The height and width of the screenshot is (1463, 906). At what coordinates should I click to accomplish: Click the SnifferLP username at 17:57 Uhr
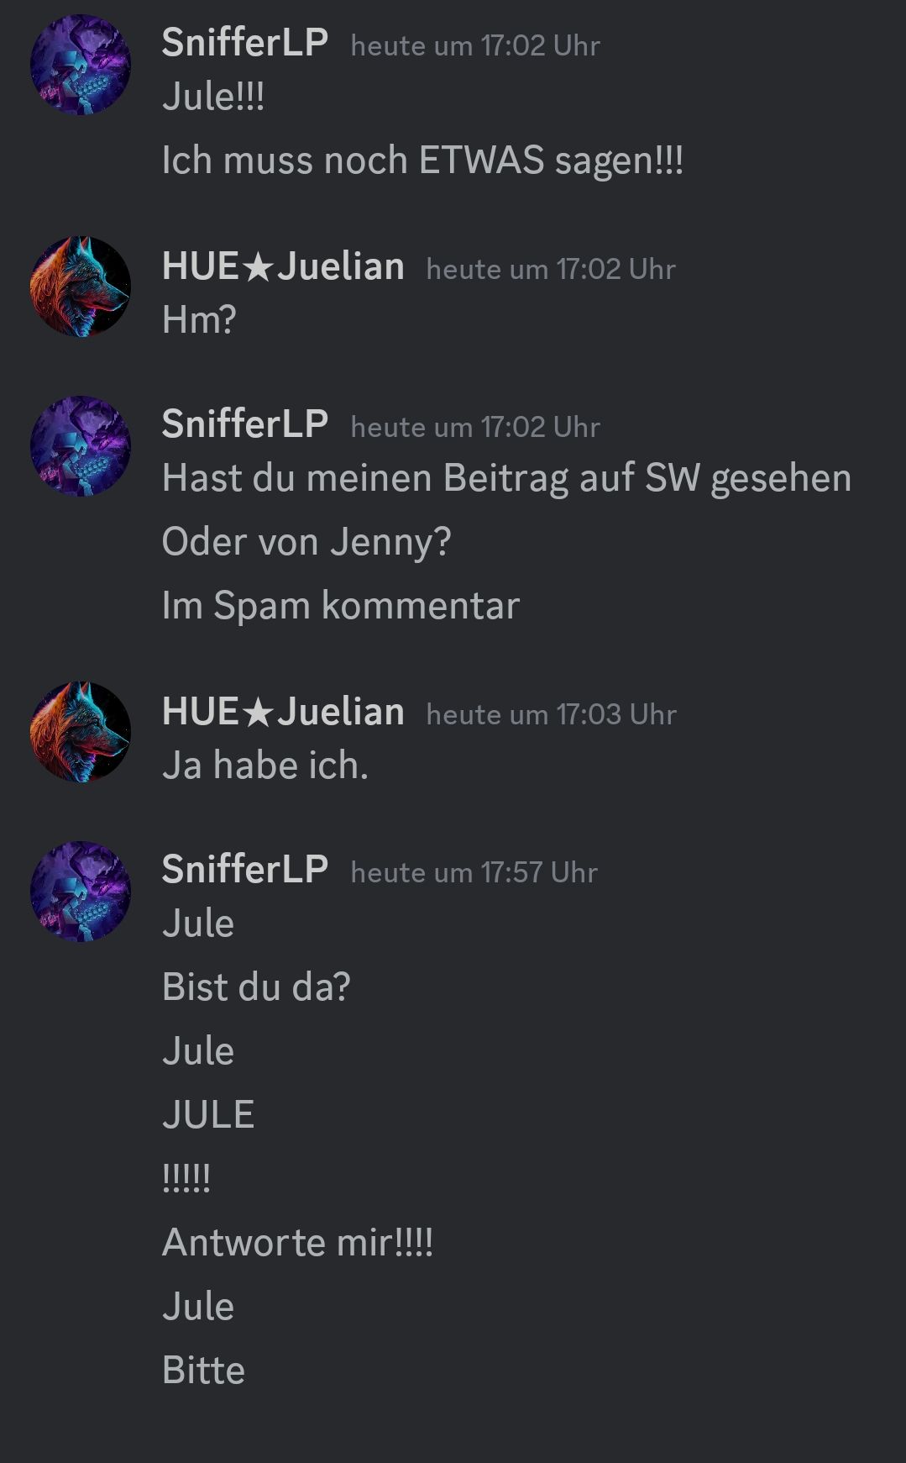244,869
